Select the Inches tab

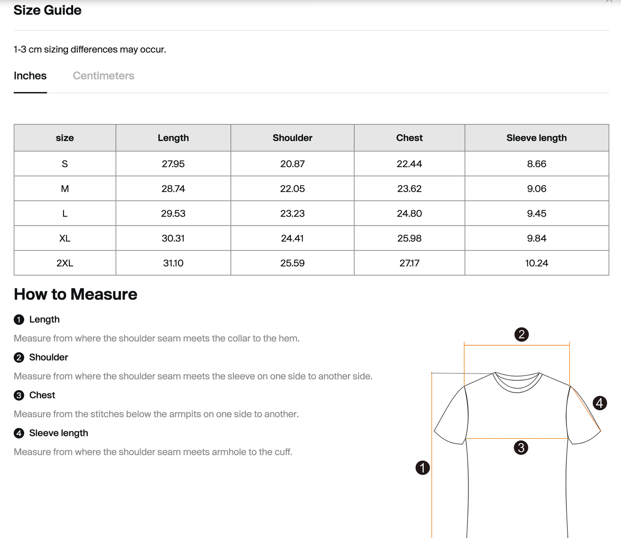[30, 76]
